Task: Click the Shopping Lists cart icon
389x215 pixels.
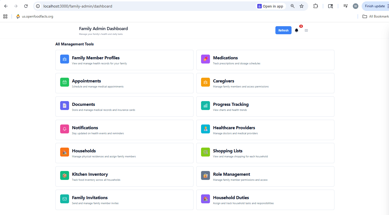Action: point(205,152)
